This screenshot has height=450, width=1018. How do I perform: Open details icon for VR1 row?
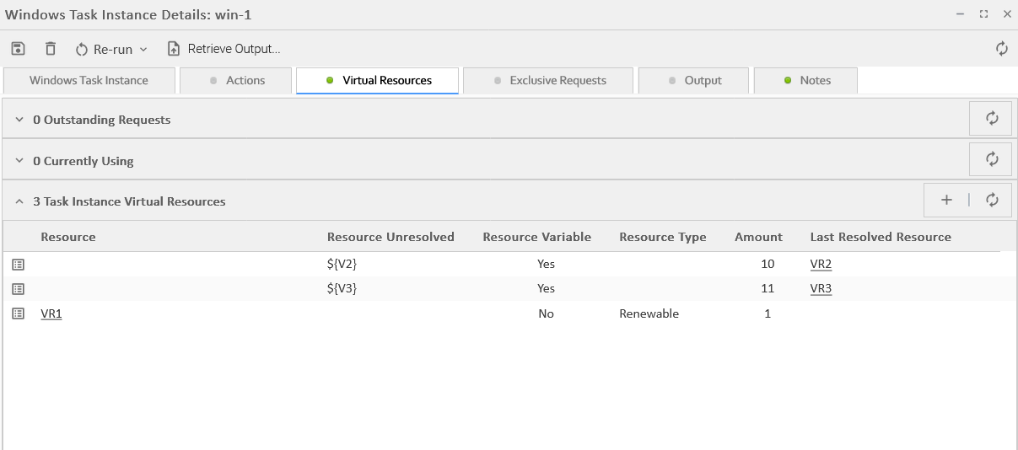coord(19,313)
